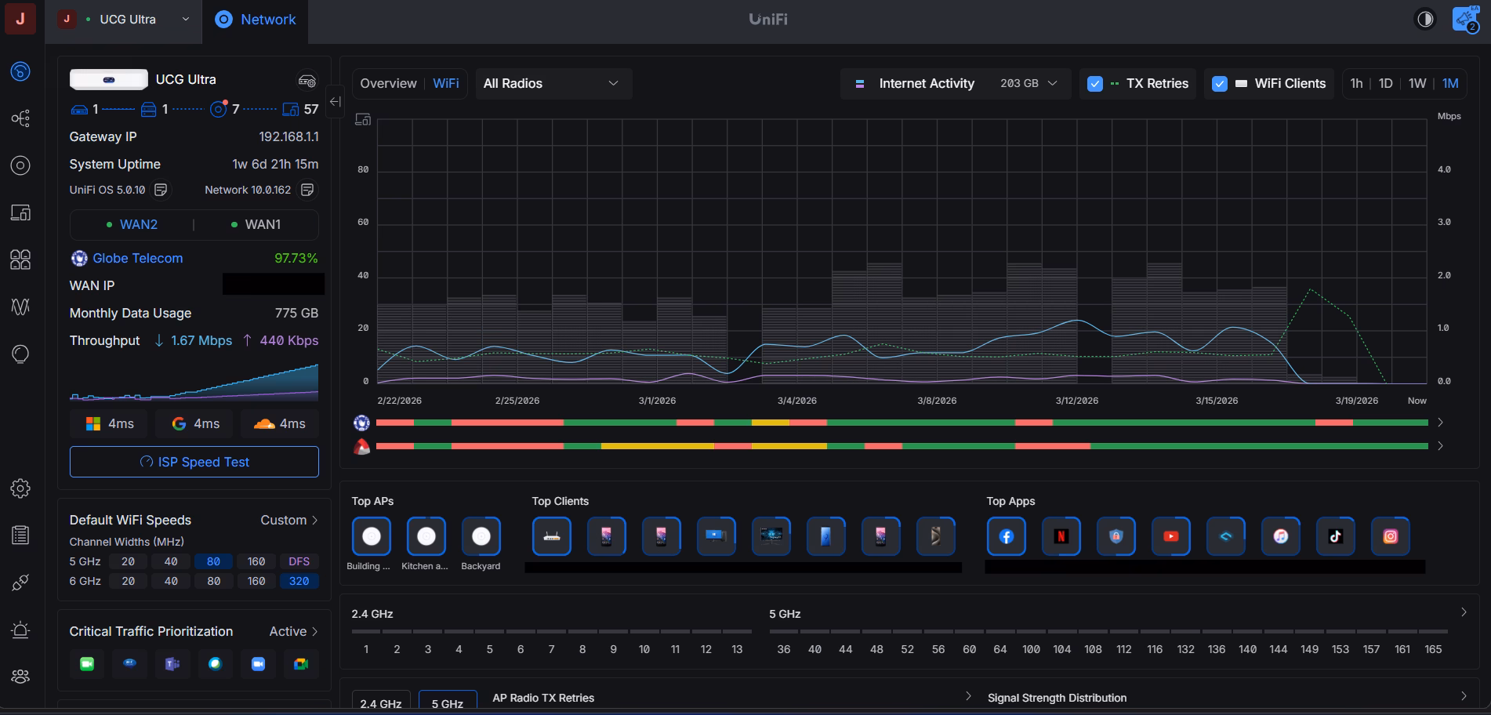
Task: Click the Backyard access point icon
Action: point(481,536)
